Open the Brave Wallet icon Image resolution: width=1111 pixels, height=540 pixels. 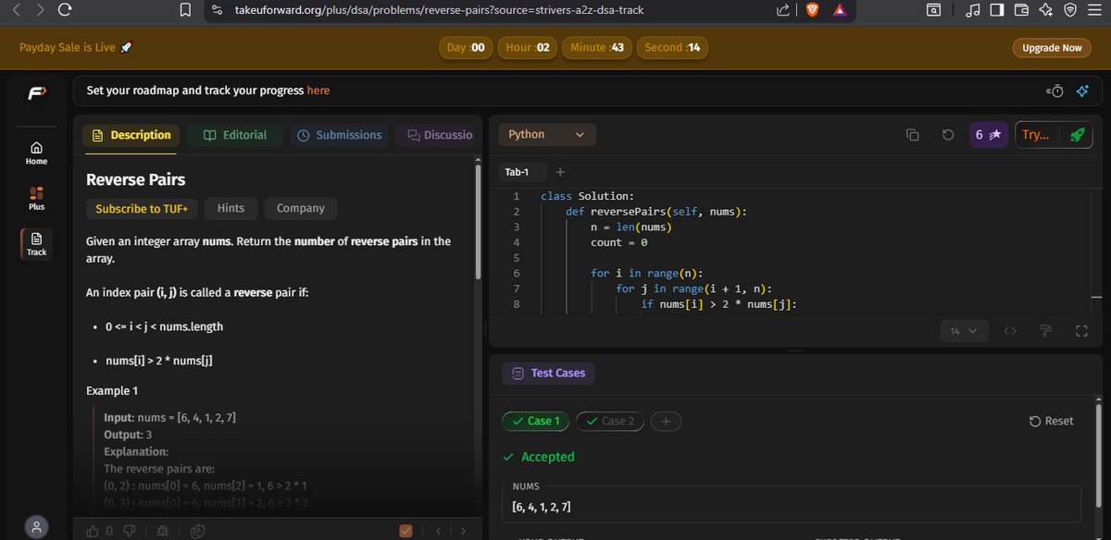point(1022,10)
